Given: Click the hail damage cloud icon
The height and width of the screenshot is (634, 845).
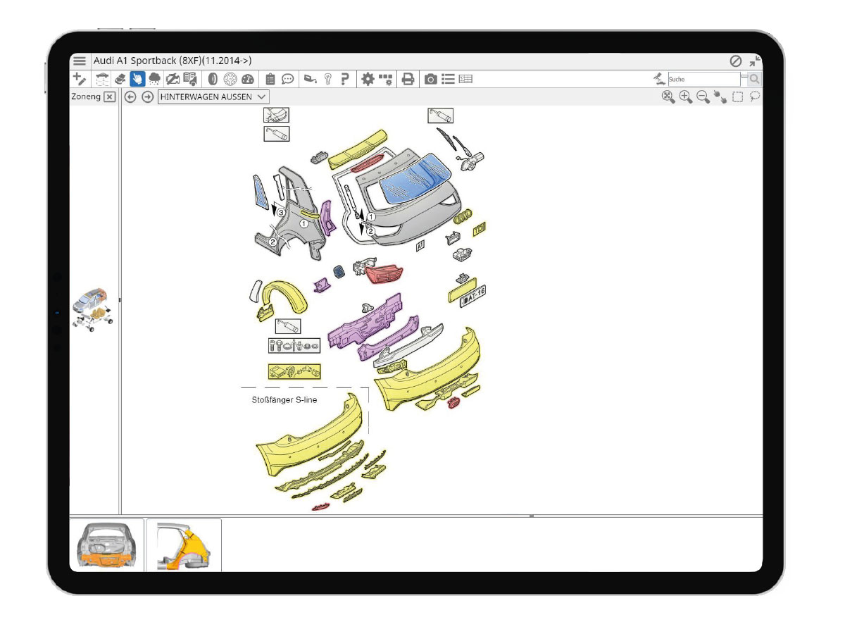Looking at the screenshot, I should (x=154, y=79).
